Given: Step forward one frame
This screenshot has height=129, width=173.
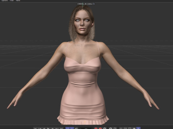Looking at the screenshot, I should 53,128.
